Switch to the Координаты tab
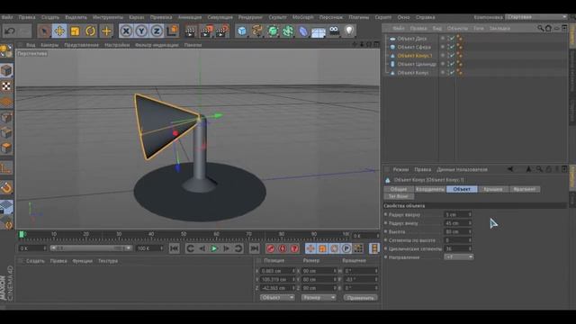 point(430,189)
